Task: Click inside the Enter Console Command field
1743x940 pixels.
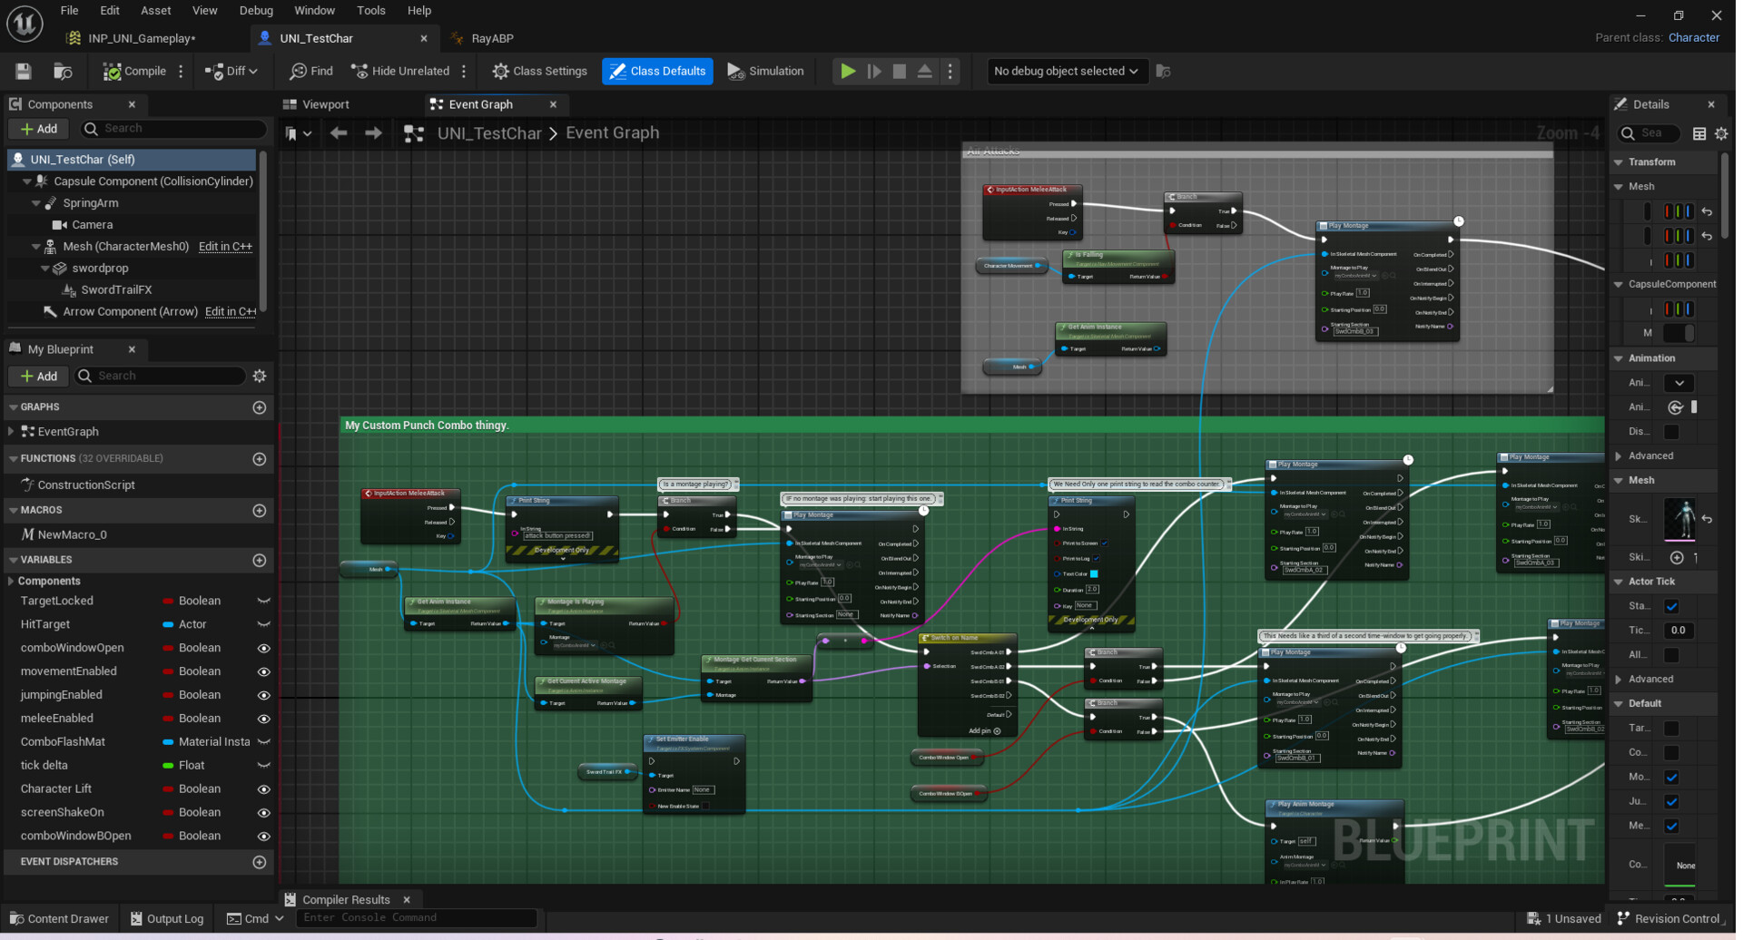Action: click(x=417, y=917)
